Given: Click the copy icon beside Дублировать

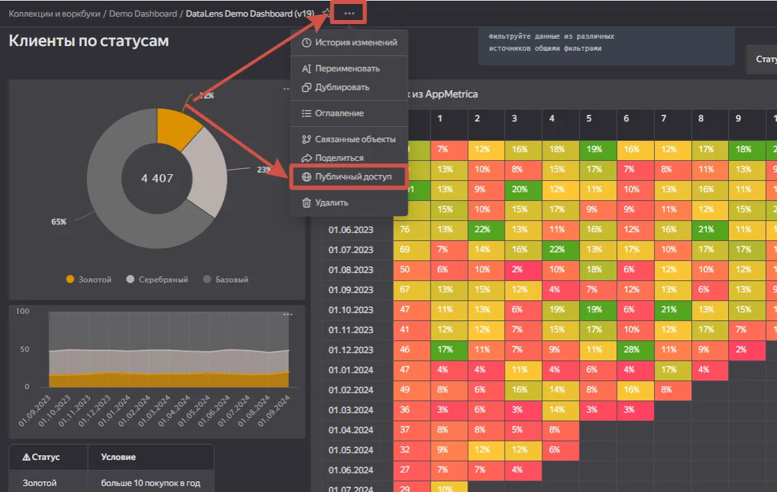Looking at the screenshot, I should [x=306, y=87].
